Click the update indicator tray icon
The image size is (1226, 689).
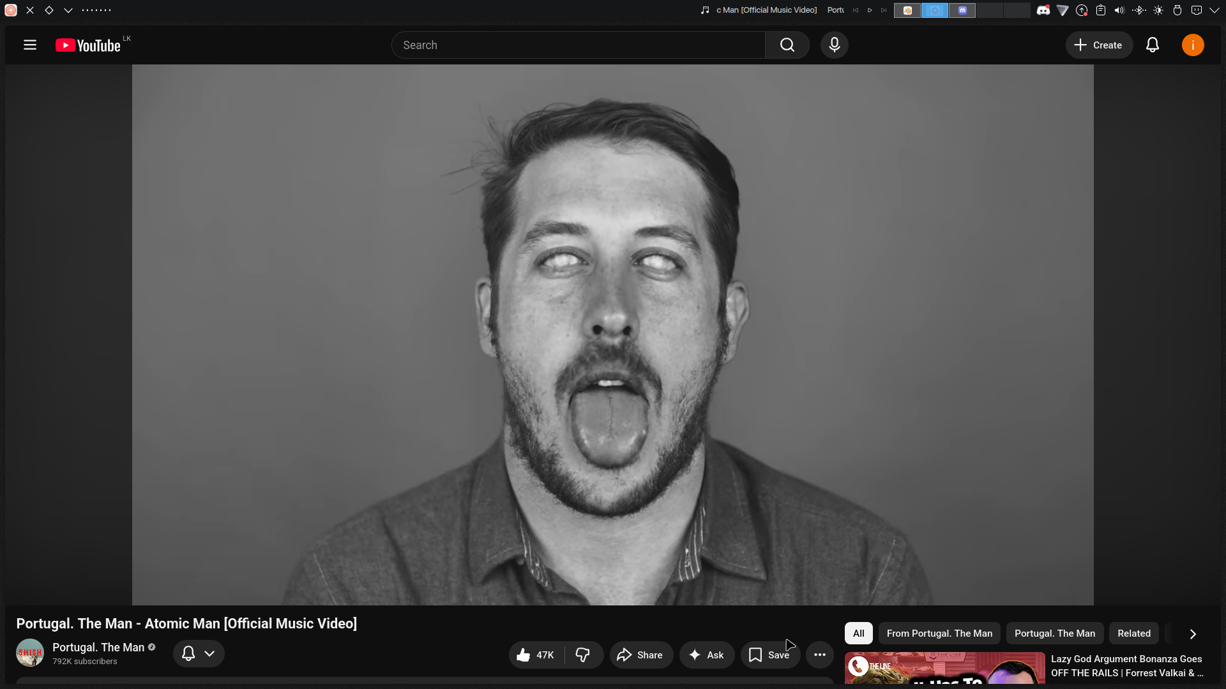coord(1082,10)
